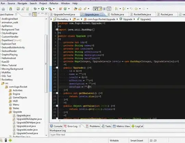
Task: Click Rocketboy in the editor breadcrumb
Action: (x=63, y=19)
